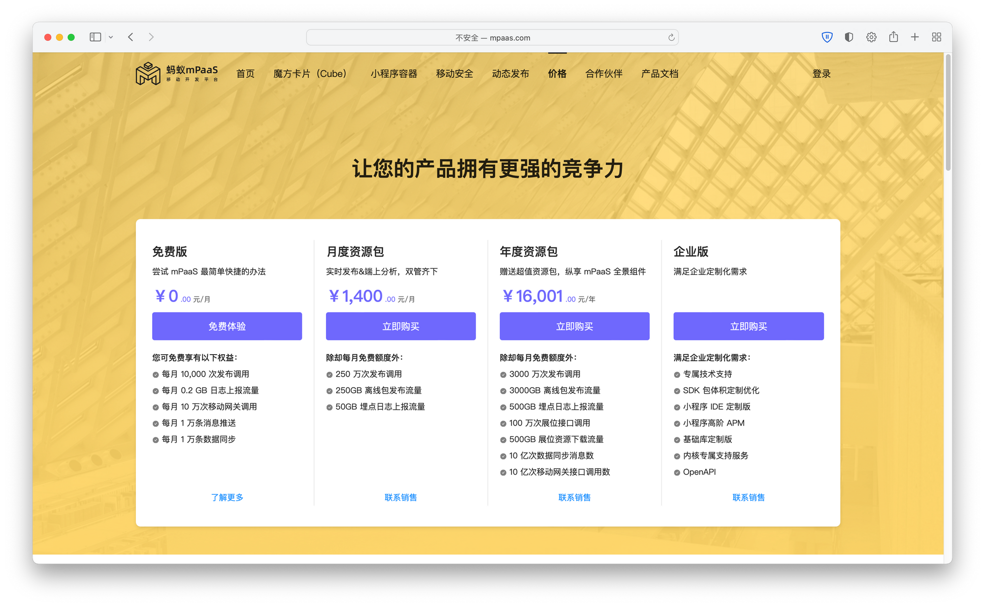Click 立即购买 under 企业版
This screenshot has height=607, width=985.
pos(749,326)
